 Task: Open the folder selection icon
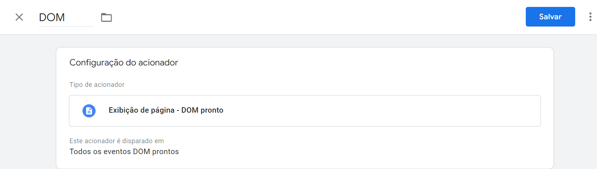(x=106, y=17)
